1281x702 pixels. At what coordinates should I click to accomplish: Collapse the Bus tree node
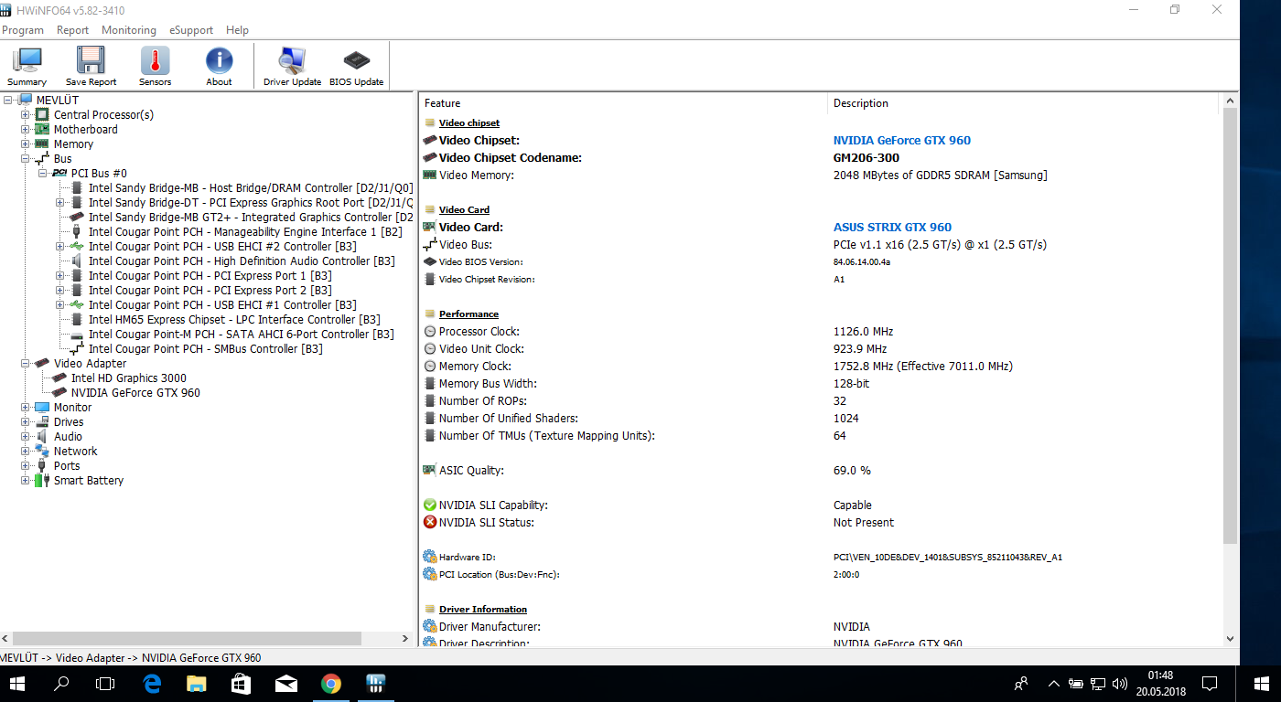[x=26, y=158]
